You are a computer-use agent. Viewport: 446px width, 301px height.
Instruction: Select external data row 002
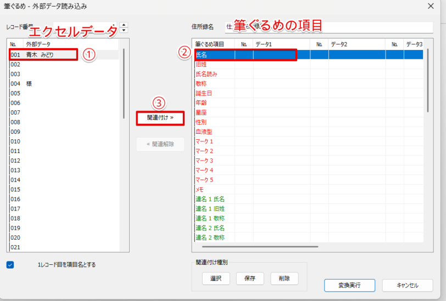coord(64,64)
